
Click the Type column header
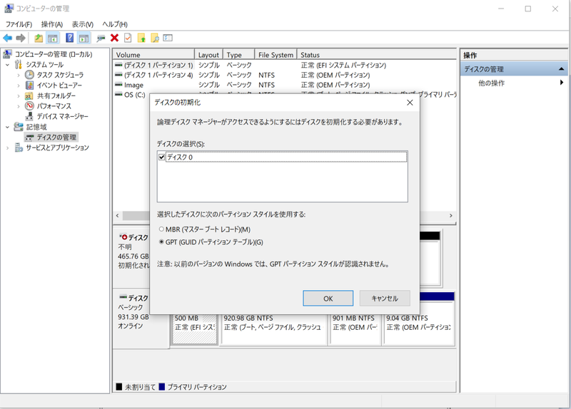point(238,55)
